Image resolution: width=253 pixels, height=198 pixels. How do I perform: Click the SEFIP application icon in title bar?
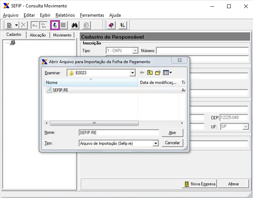6,6
